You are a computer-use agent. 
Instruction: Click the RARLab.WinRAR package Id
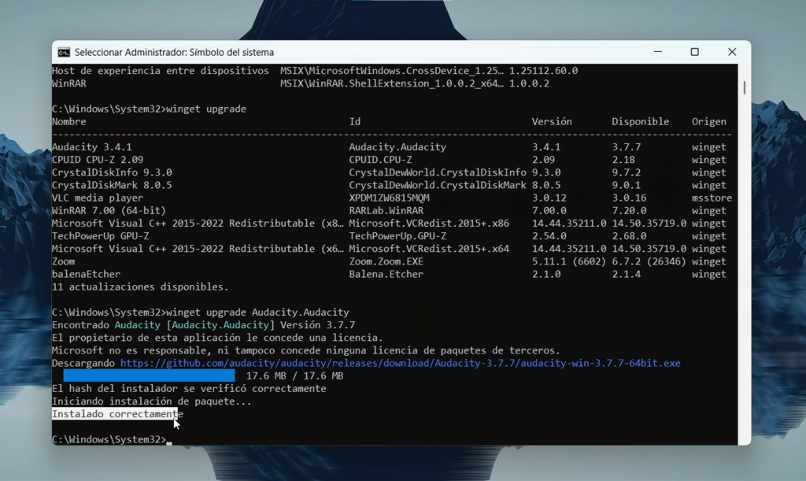point(386,211)
